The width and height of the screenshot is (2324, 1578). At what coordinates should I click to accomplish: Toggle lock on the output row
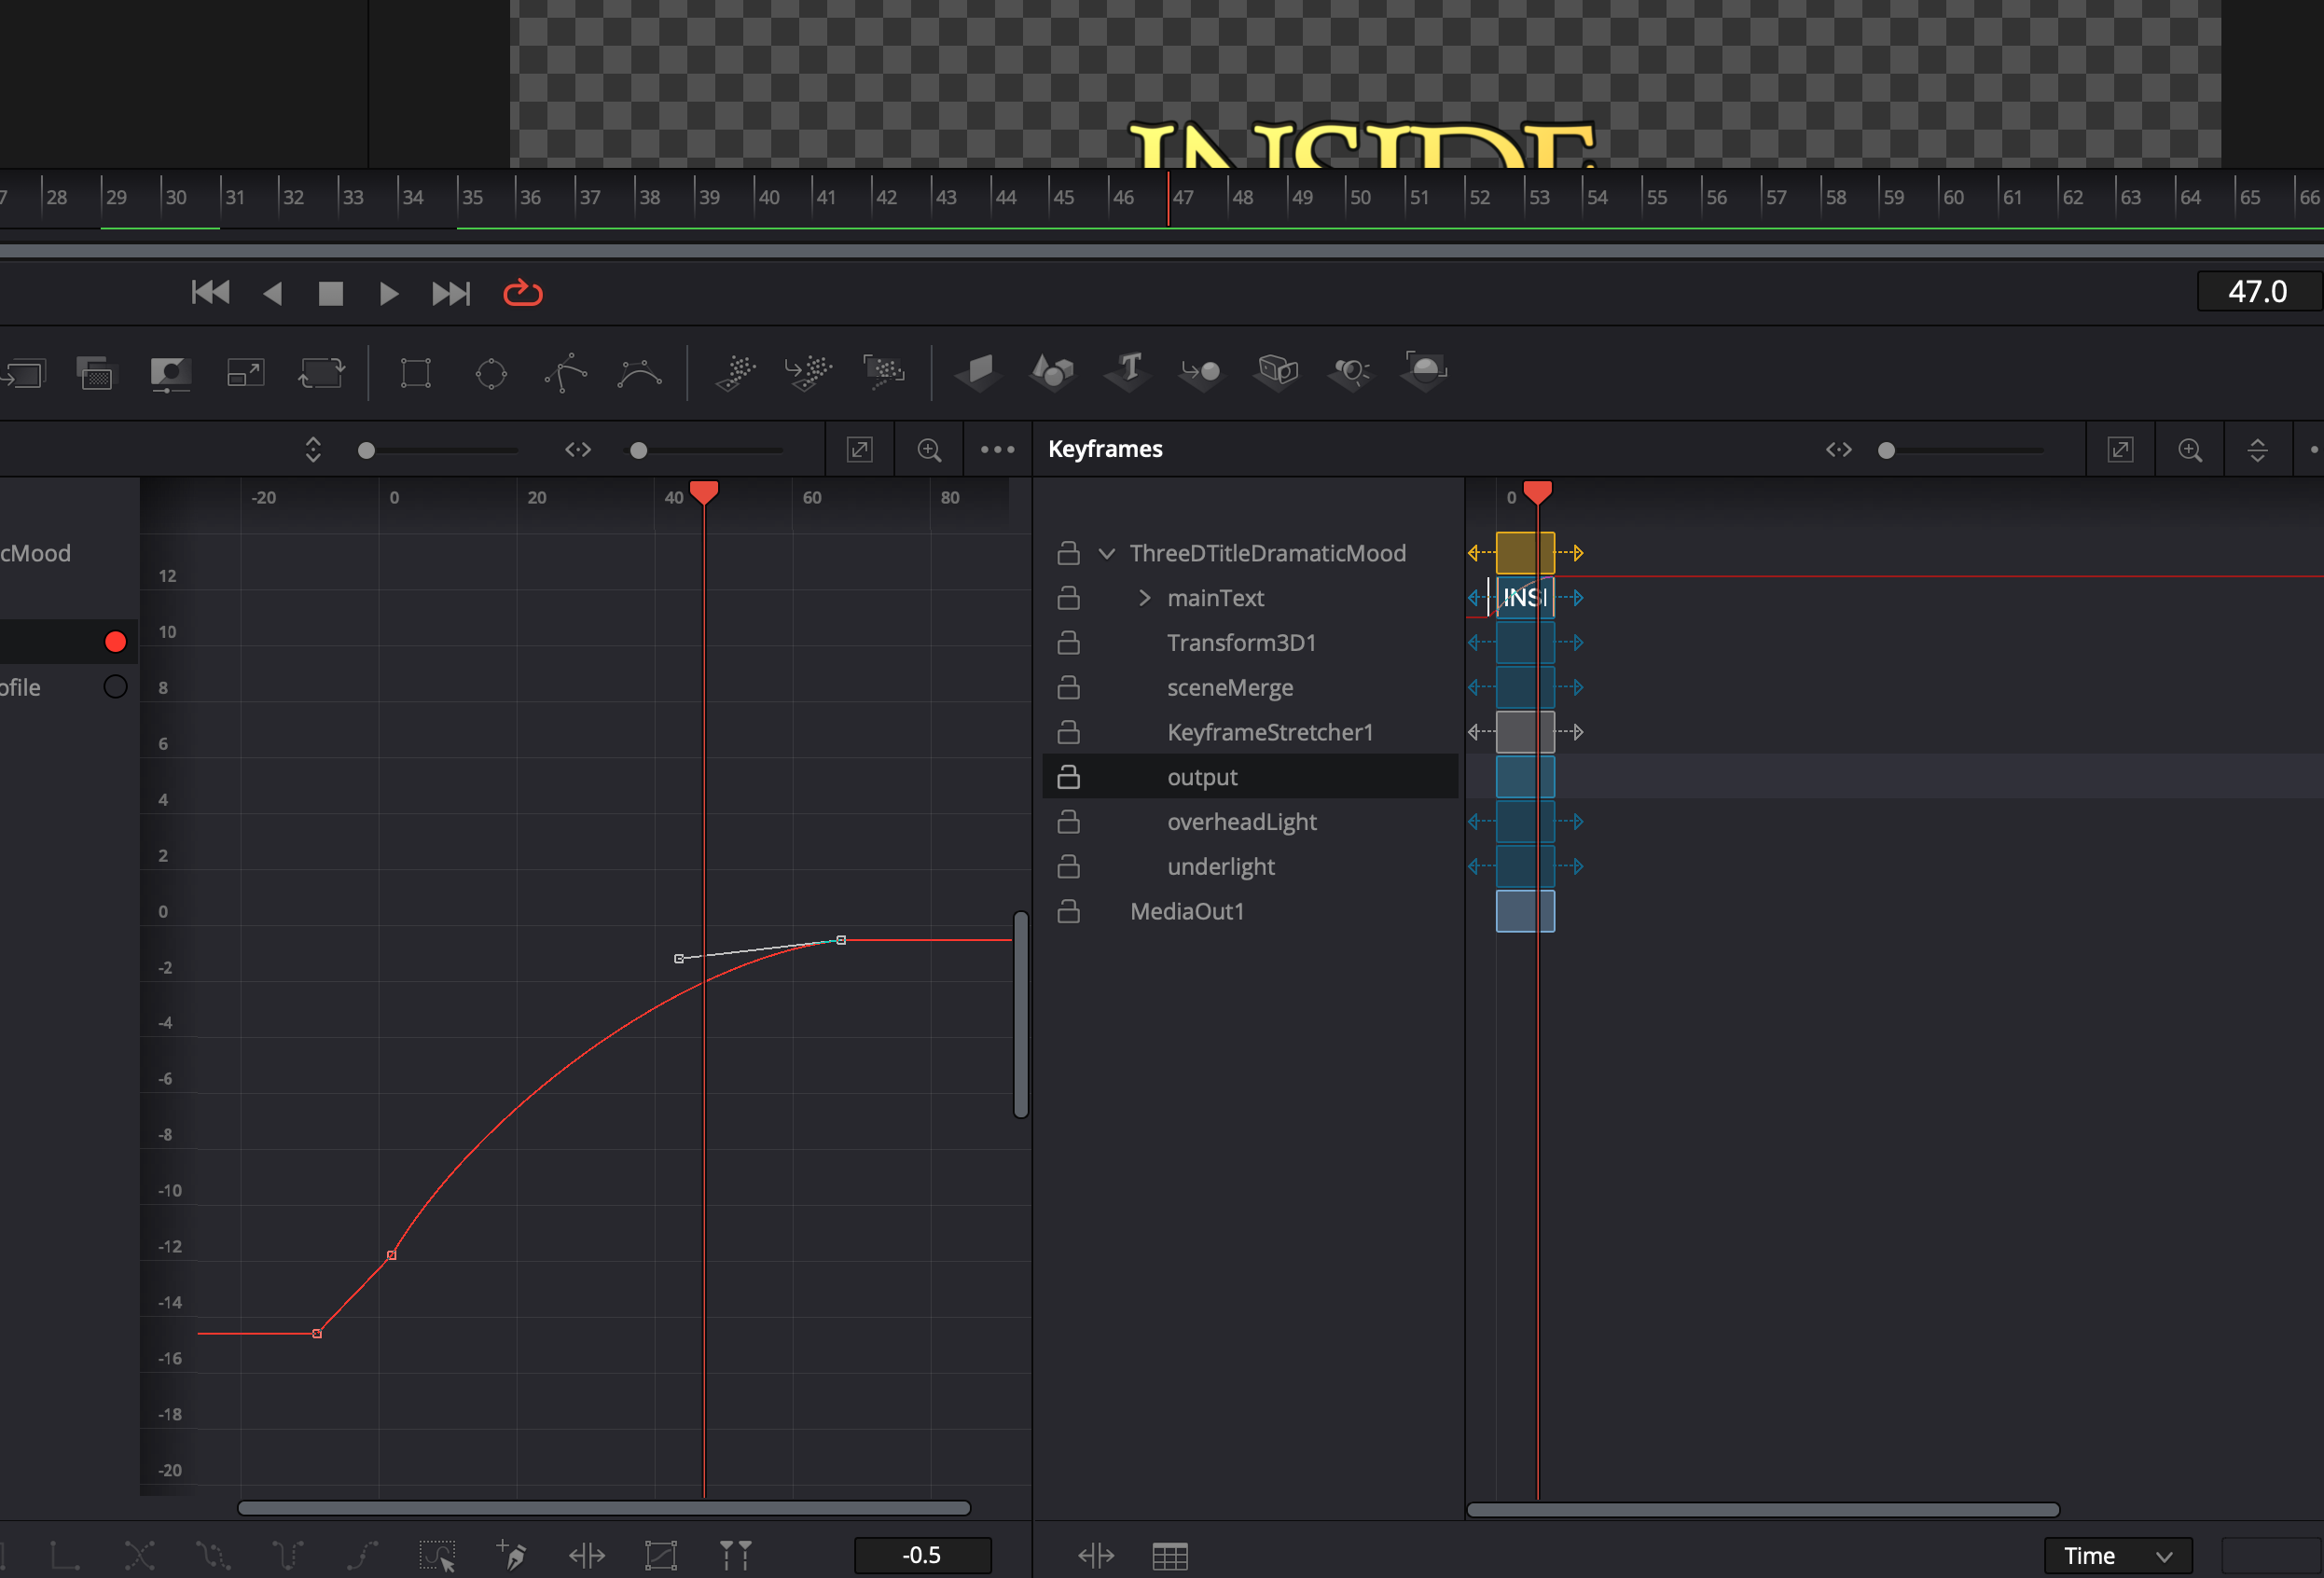1068,777
